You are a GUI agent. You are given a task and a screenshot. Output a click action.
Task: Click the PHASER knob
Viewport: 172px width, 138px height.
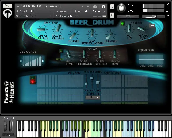pos(74,35)
